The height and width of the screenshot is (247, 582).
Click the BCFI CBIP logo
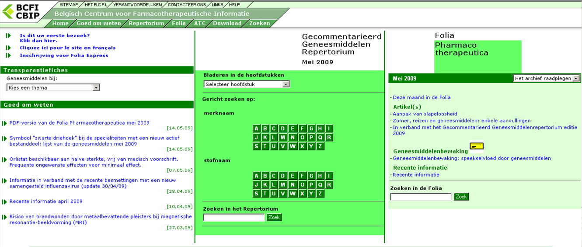click(21, 11)
